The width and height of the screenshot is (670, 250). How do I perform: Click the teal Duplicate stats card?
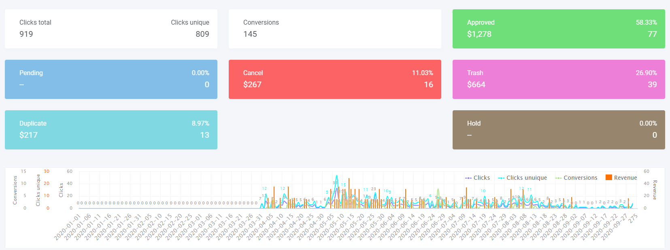point(111,130)
